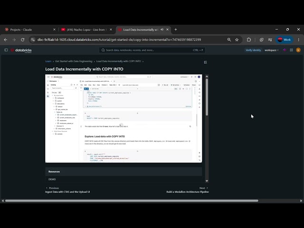Collapse the dbacademy catalog tree node
This screenshot has width=304, height=228.
tap(53, 104)
